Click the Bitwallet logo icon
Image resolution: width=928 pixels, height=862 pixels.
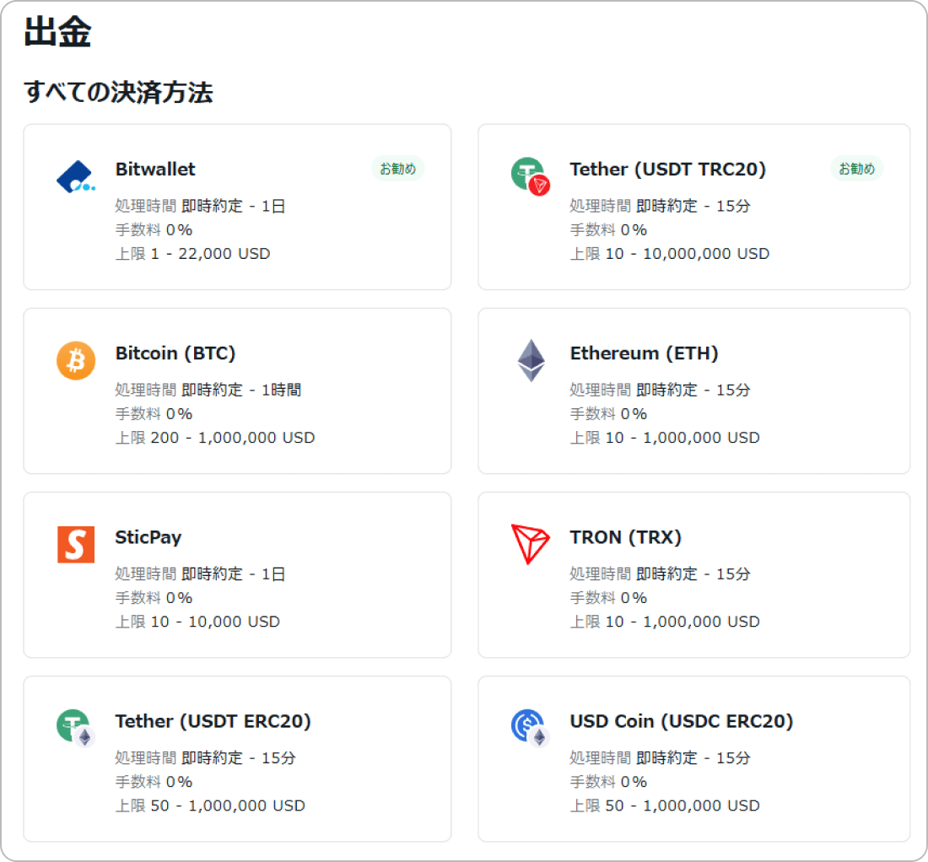coord(76,176)
